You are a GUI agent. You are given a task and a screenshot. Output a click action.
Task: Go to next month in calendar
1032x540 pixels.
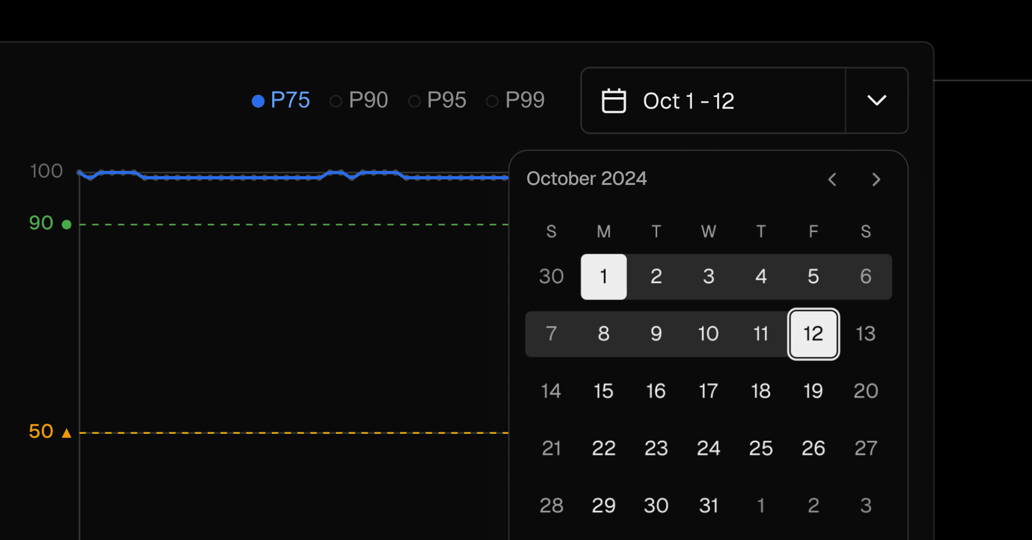[x=876, y=179]
